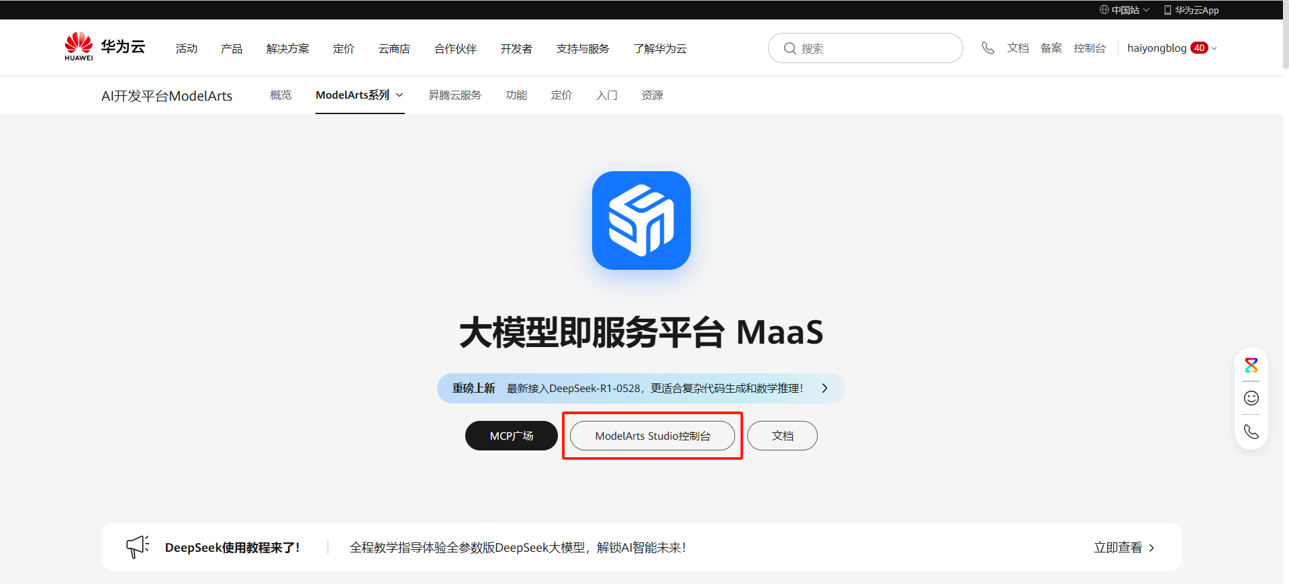Open the 云商店 menu
Viewport: 1289px width, 584px height.
(x=394, y=48)
